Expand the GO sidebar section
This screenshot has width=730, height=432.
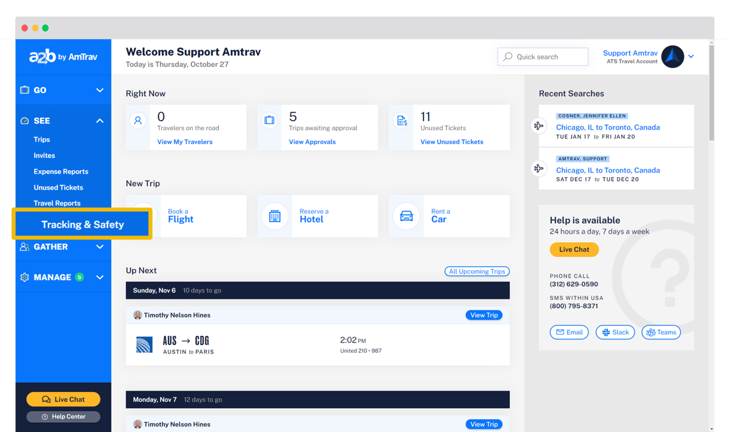point(99,89)
